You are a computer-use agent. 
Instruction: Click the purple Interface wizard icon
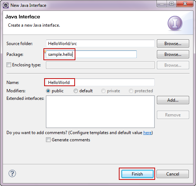[175, 23]
